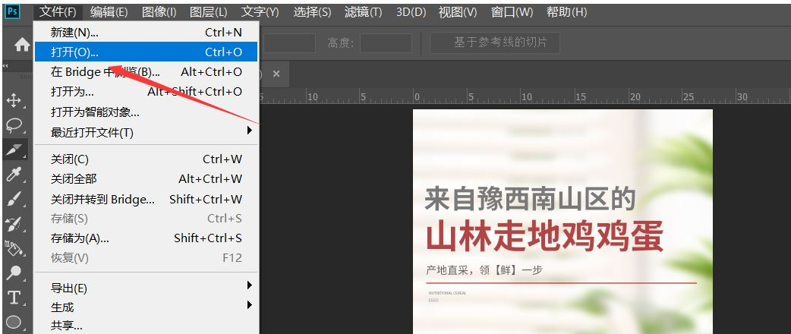
Task: Open the 图像(I) menu
Action: pyautogui.click(x=159, y=11)
